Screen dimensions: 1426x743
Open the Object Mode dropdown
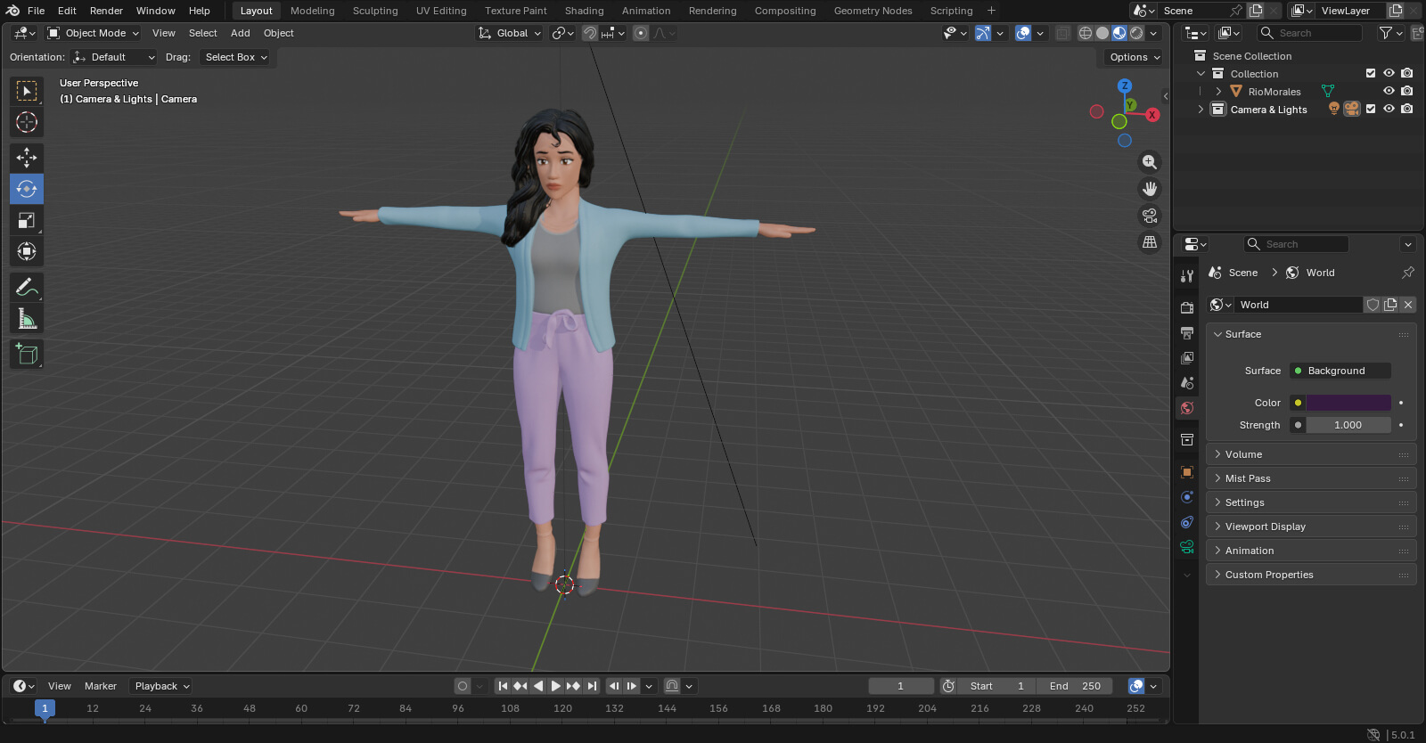click(x=94, y=33)
